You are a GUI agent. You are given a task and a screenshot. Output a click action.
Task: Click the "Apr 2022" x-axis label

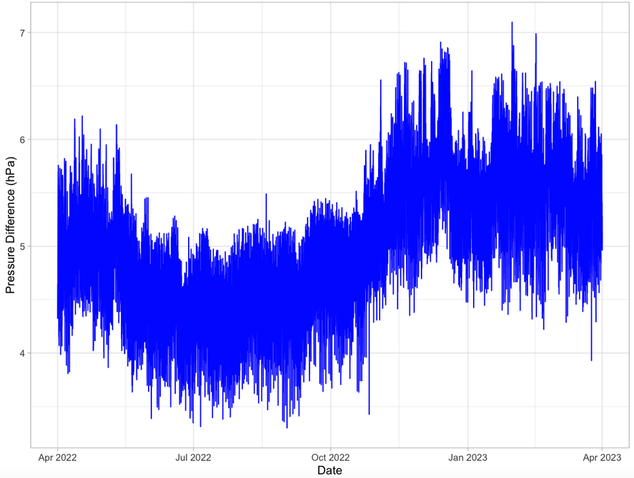(57, 457)
